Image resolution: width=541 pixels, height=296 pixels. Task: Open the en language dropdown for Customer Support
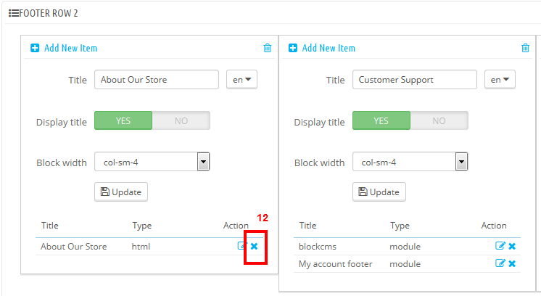point(500,80)
